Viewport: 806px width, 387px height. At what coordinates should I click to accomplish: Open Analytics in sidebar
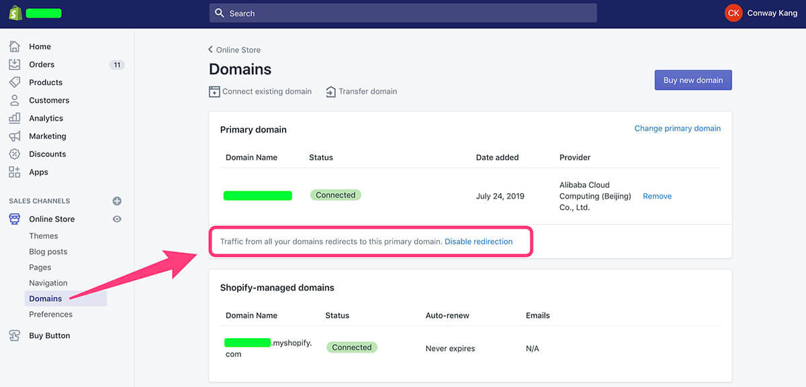46,118
